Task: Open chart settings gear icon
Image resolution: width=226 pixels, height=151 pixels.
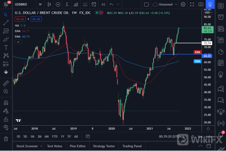Action: [x=183, y=4]
